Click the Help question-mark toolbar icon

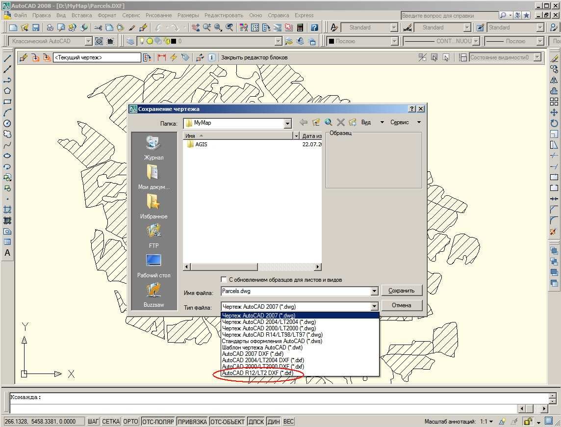coord(314,27)
